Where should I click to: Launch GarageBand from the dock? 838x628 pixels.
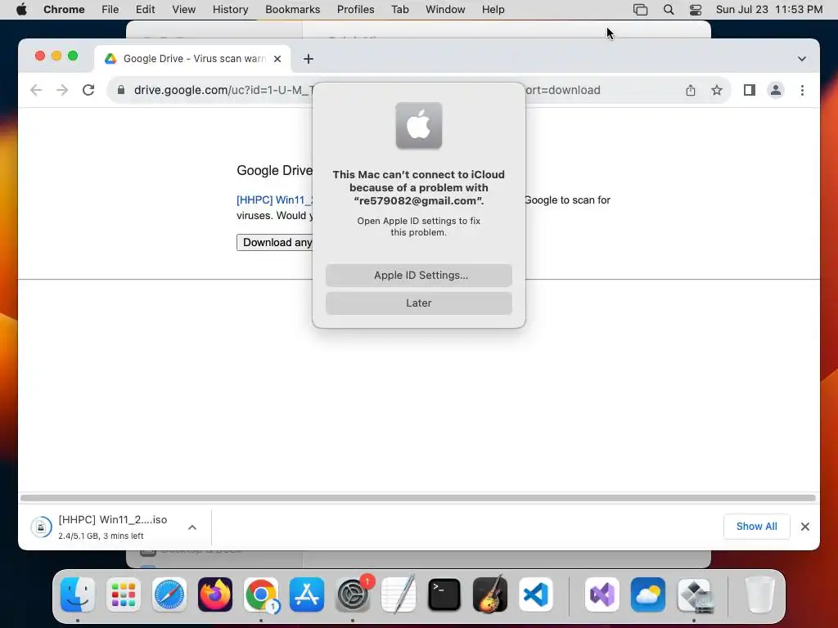click(490, 594)
